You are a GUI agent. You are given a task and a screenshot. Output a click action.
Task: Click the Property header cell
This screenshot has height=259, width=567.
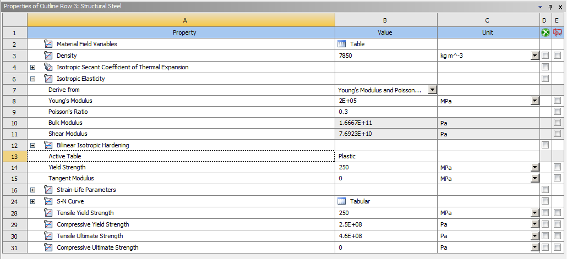click(x=181, y=32)
